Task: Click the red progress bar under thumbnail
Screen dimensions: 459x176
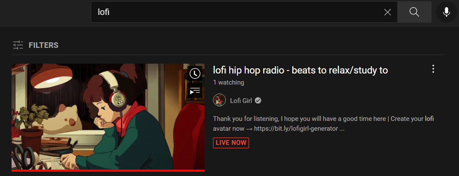Action: 108,171
